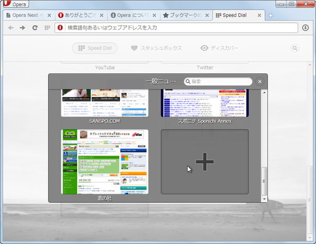Reload the current page
316x244 pixels.
[x=35, y=28]
